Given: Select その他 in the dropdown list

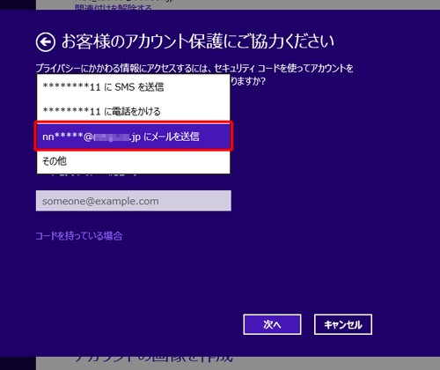Looking at the screenshot, I should pyautogui.click(x=134, y=161).
